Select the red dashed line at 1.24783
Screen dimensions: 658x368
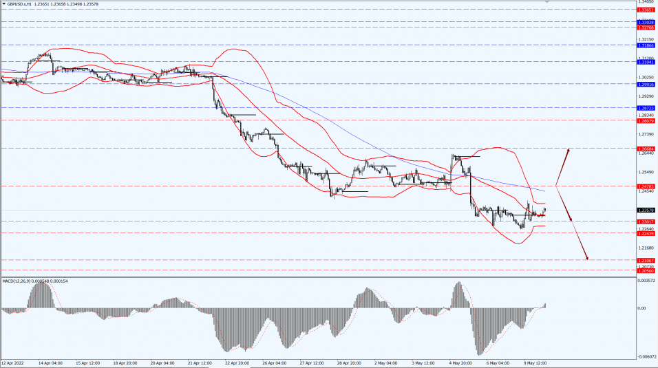tap(318, 186)
